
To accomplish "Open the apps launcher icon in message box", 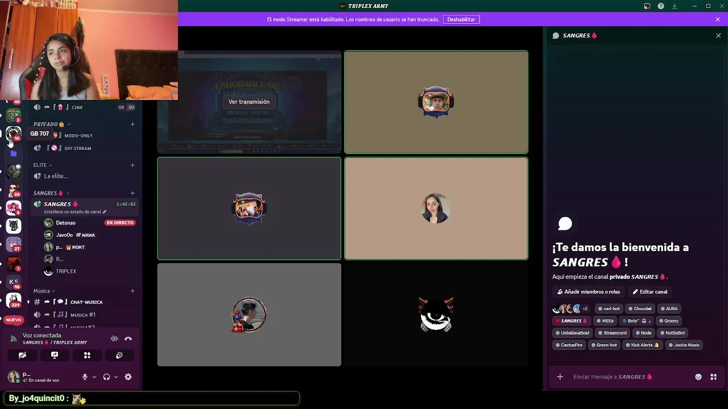I will (x=713, y=377).
